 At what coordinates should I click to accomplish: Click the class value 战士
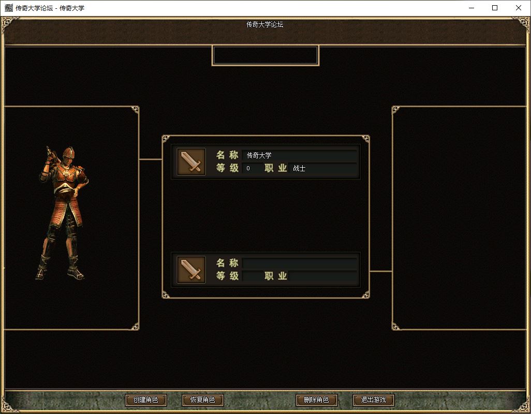tap(299, 168)
